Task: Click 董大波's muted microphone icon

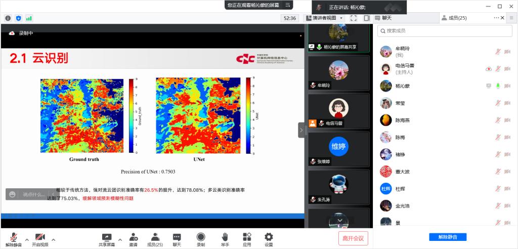Action: click(498, 172)
